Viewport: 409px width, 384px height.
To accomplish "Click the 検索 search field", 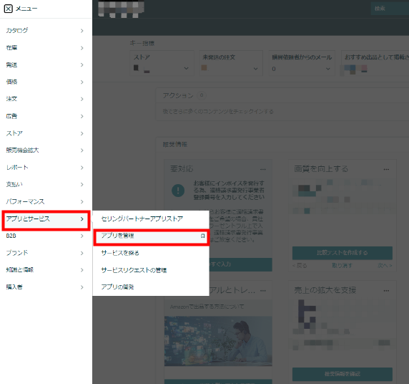I will tap(390, 9).
